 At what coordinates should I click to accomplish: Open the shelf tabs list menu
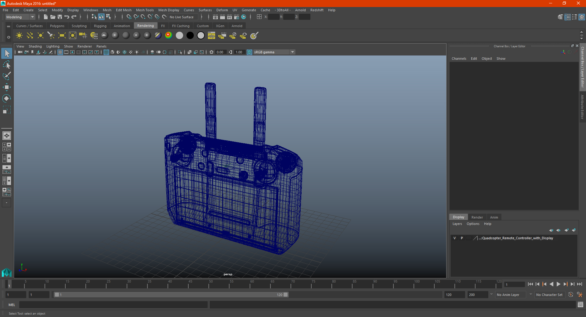pos(9,27)
